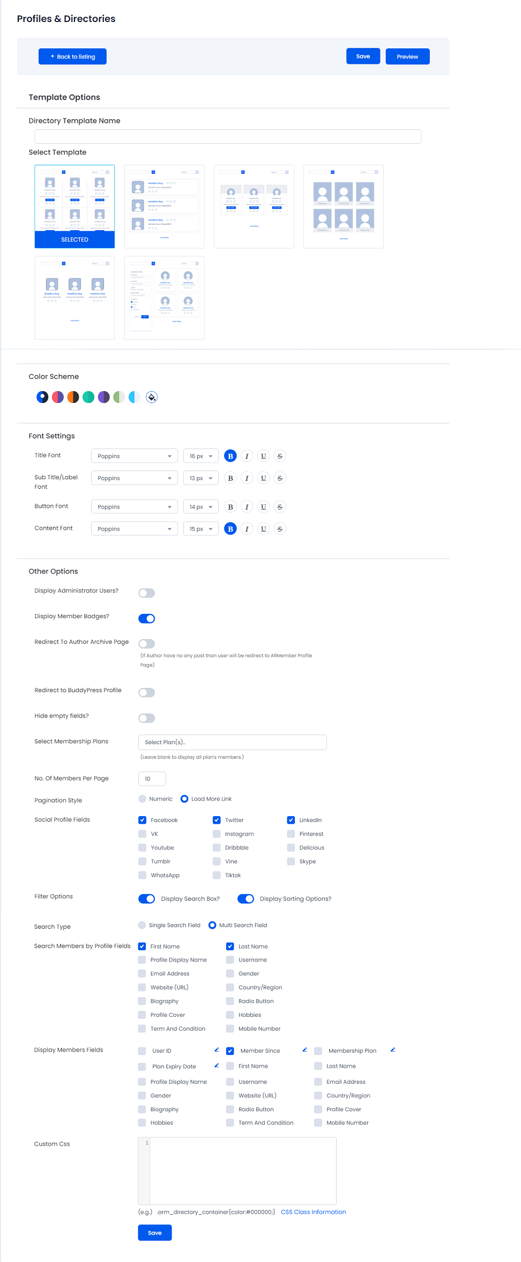Open the Select Plan(s) dropdown

click(232, 742)
